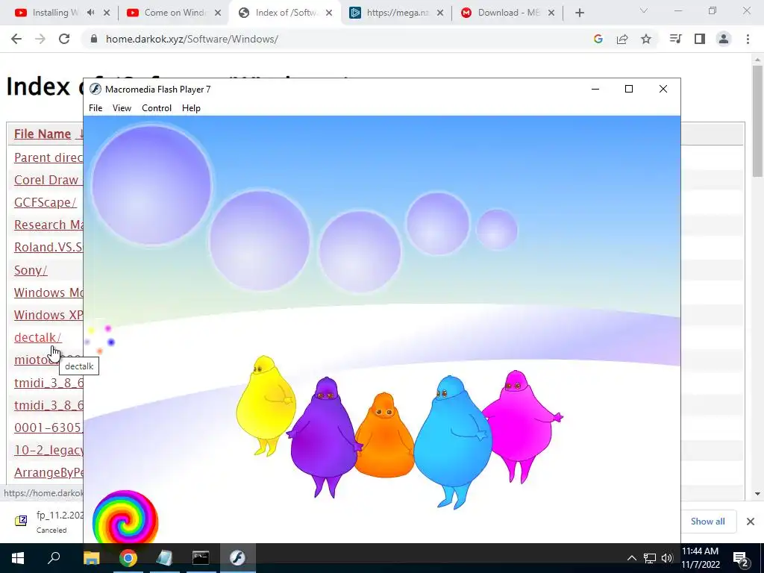The image size is (764, 573).
Task: Close the Chrome downloads bar
Action: tap(751, 522)
